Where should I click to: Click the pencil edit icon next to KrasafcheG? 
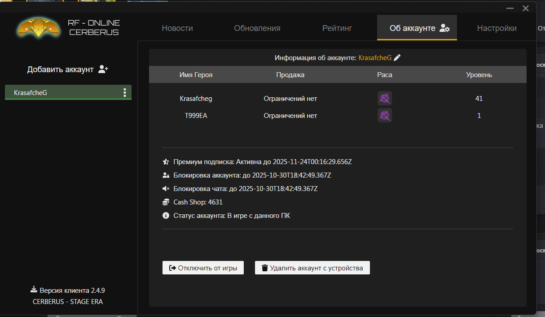tap(397, 58)
